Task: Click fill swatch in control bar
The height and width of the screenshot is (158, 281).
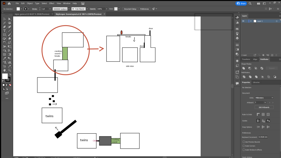Action: coord(18,9)
